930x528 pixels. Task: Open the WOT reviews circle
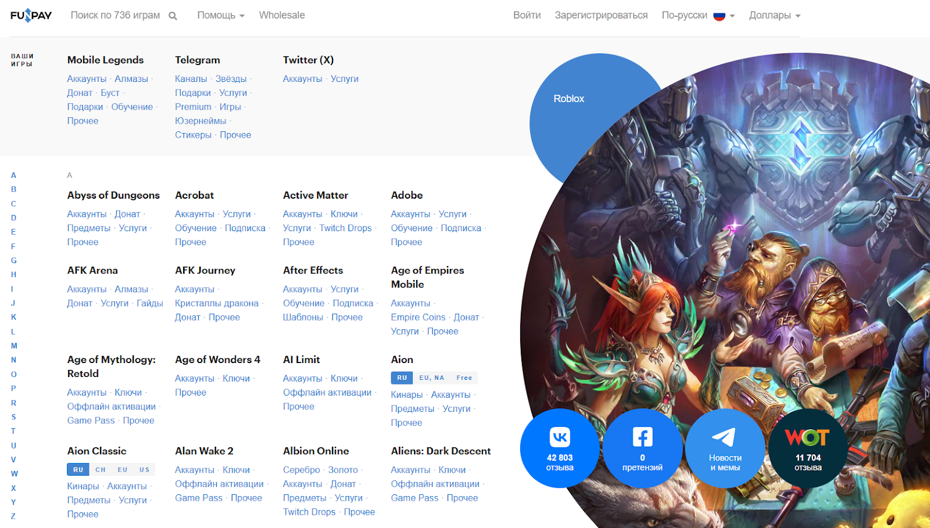click(808, 448)
